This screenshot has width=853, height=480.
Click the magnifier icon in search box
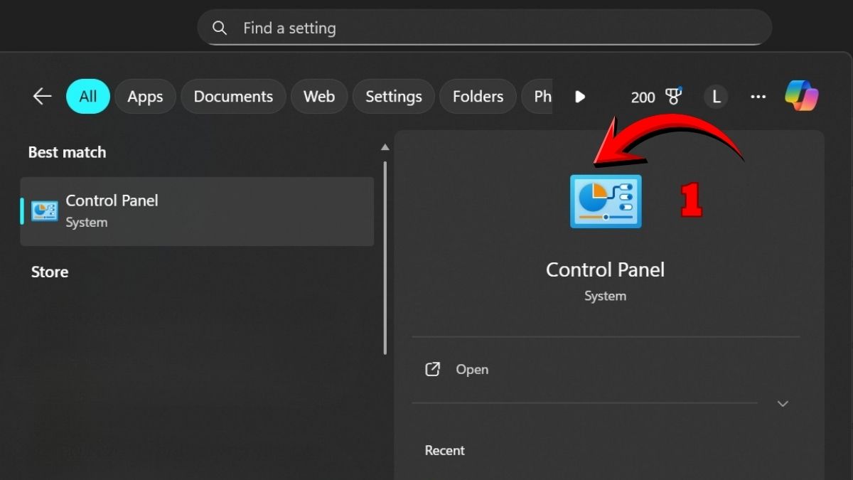(220, 28)
